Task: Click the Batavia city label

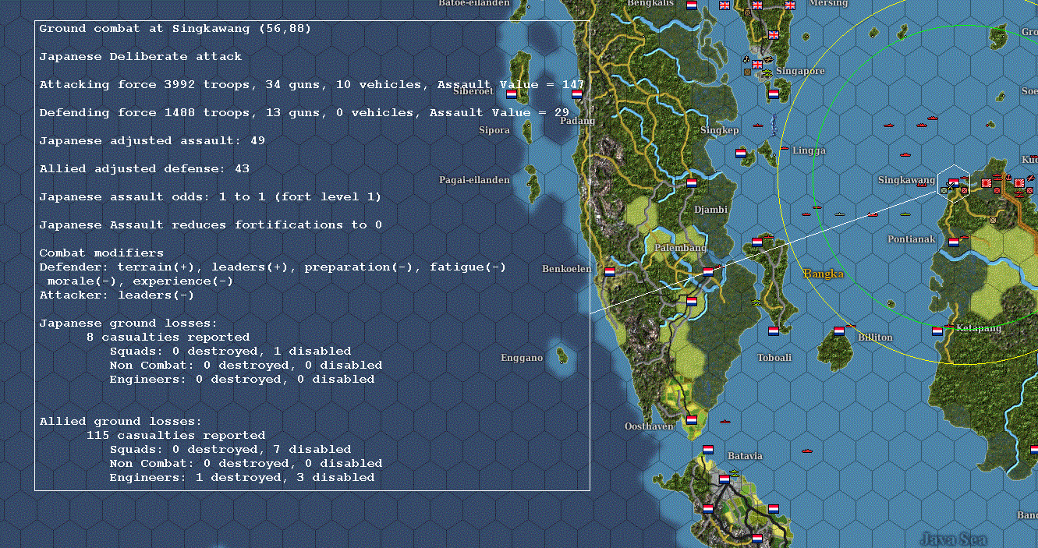Action: [x=745, y=456]
